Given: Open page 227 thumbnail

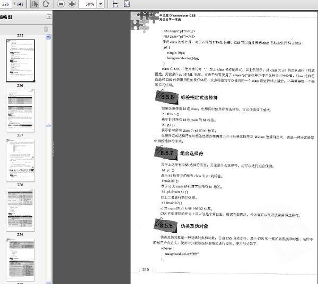Looking at the screenshot, I should [x=20, y=111].
